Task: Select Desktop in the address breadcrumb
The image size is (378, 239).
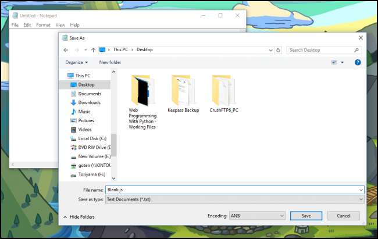Action: 144,49
